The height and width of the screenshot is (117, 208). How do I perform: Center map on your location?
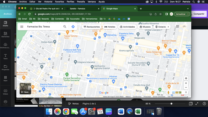(186, 78)
